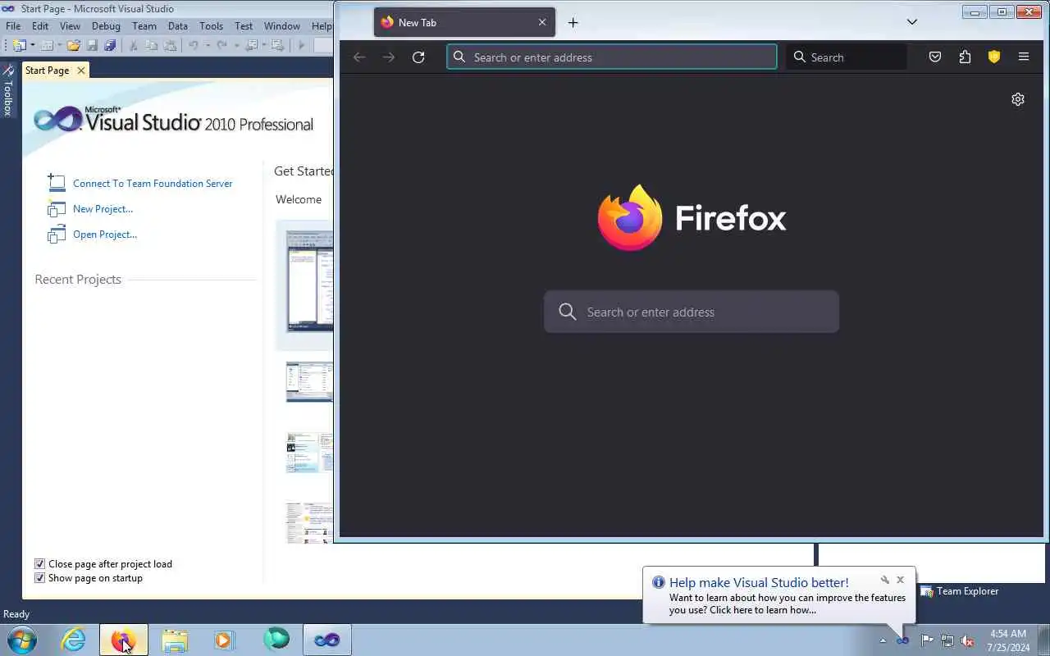Open the Firefox Extensions puzzle icon
The image size is (1050, 656).
click(965, 57)
